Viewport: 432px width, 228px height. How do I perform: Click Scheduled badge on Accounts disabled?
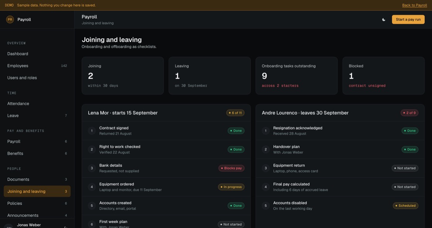coord(405,206)
